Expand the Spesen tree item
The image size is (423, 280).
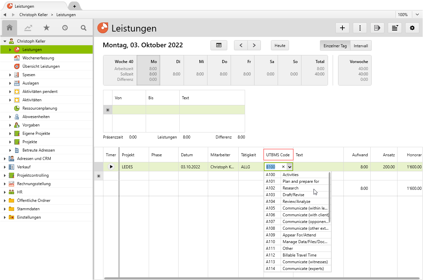(10, 75)
